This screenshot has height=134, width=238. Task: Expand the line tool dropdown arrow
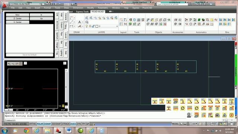pos(74,22)
